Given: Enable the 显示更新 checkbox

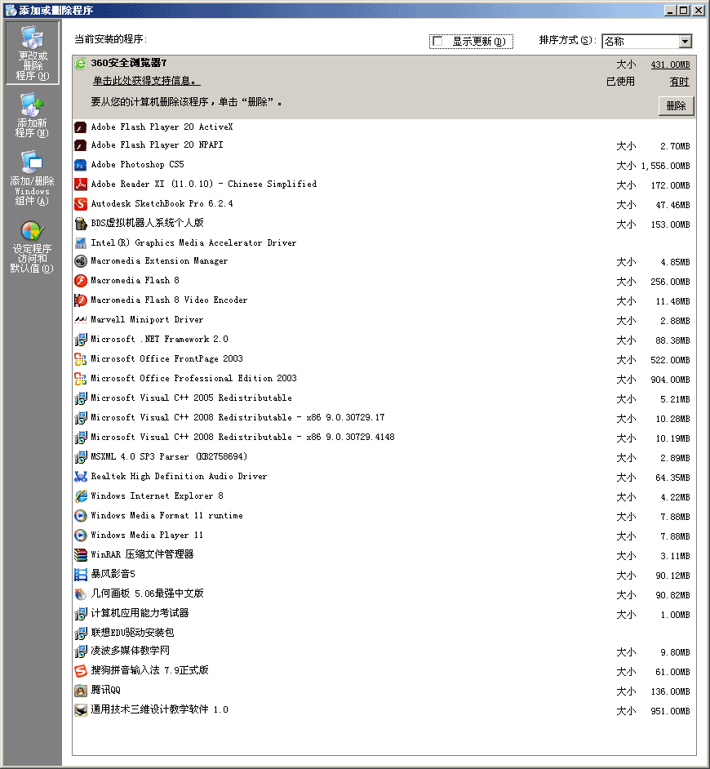Looking at the screenshot, I should click(x=437, y=41).
